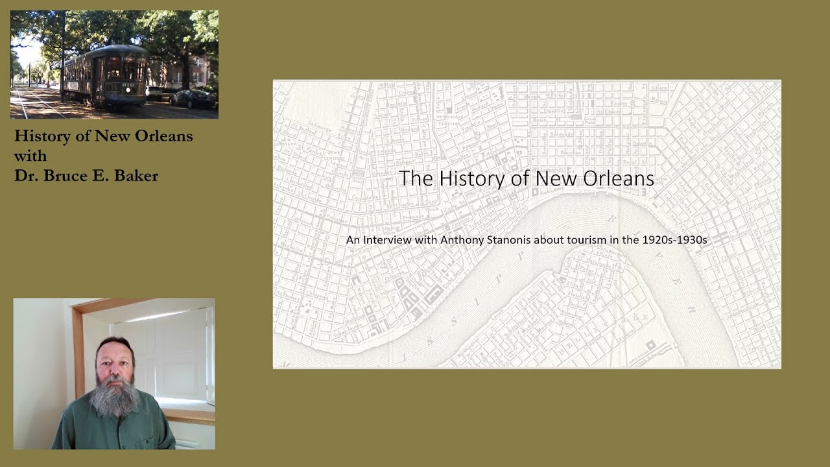Click the presenter webcam video
830x467 pixels.
coord(114,374)
